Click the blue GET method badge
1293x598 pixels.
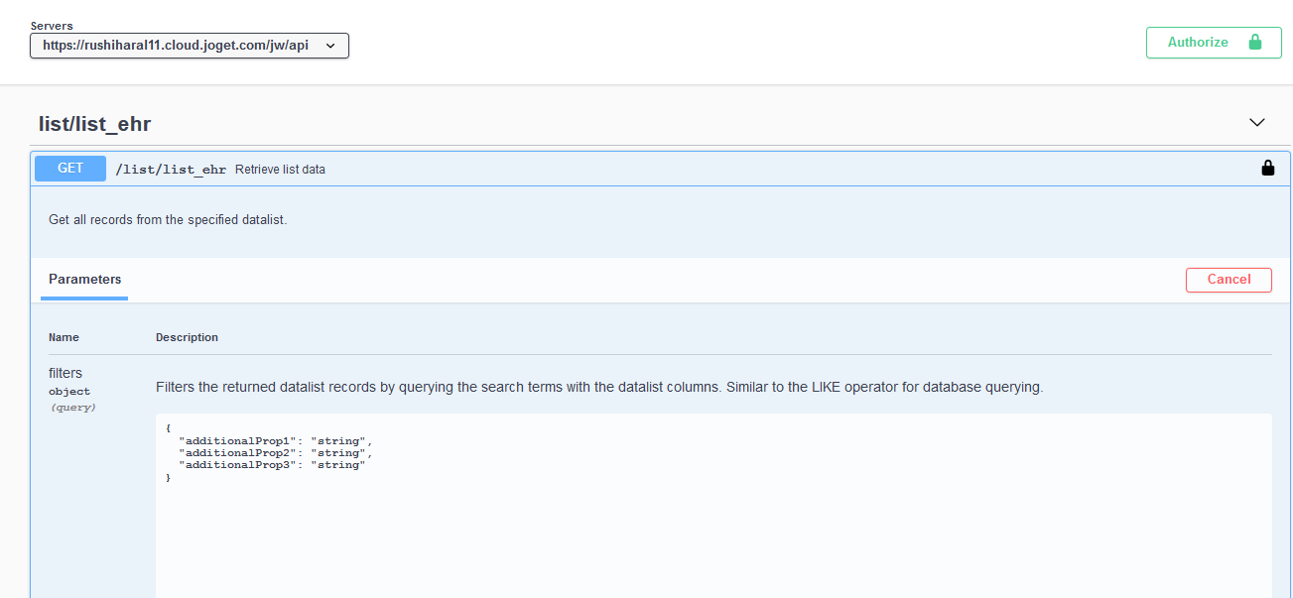coord(70,169)
